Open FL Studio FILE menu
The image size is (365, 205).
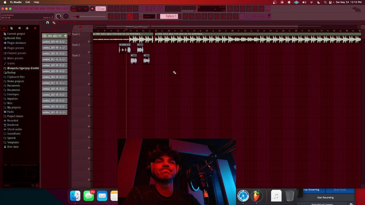16,9
